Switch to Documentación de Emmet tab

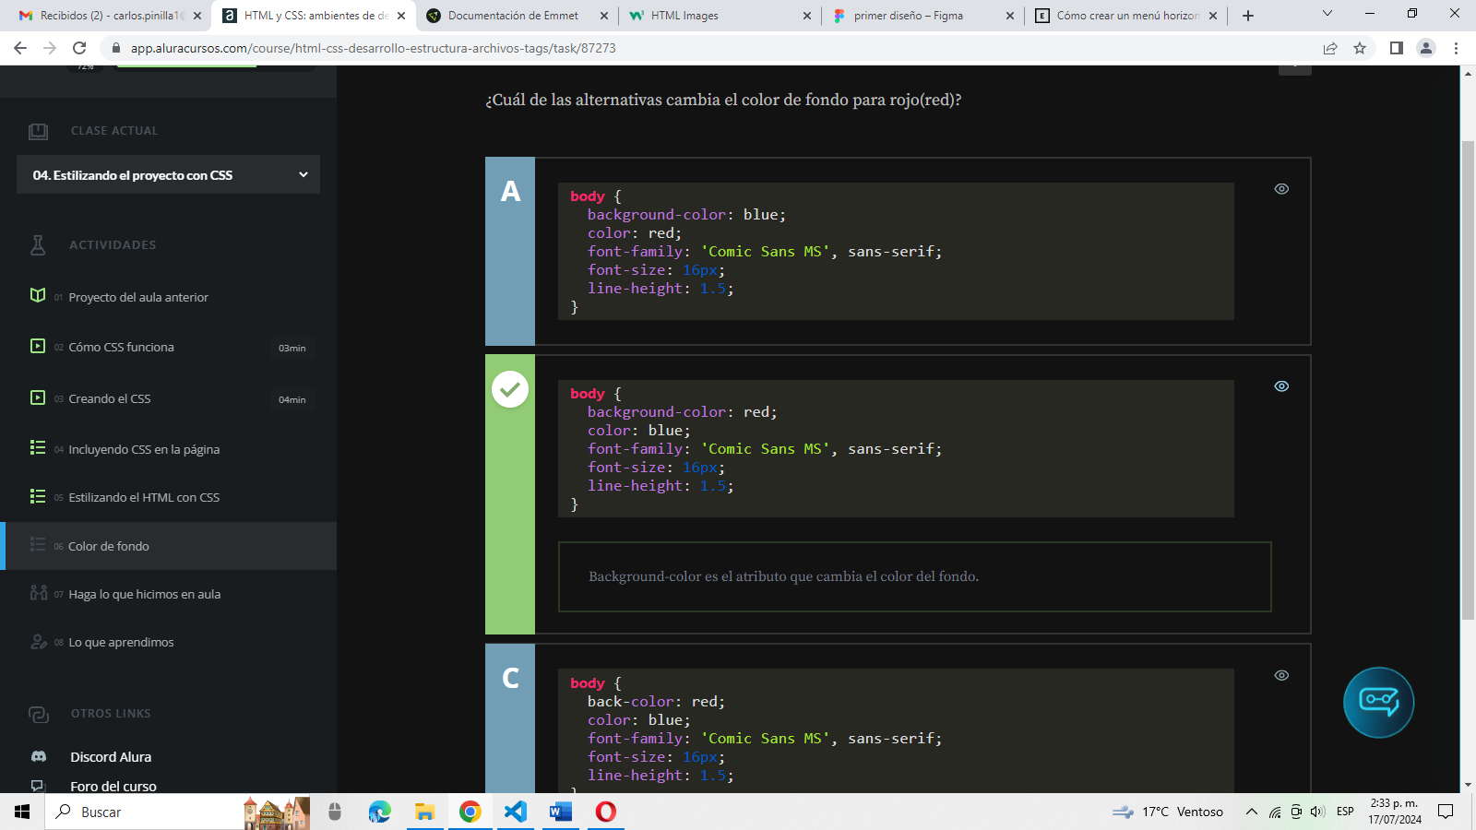coord(517,16)
